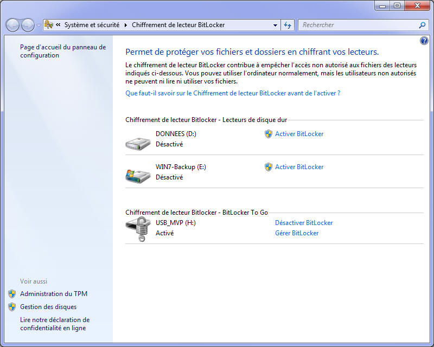Open the address bar history dropdown
This screenshot has width=434, height=347.
pos(275,25)
